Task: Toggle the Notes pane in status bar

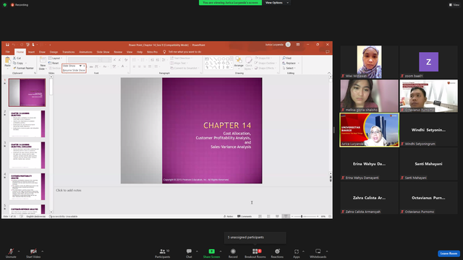Action: [229, 217]
